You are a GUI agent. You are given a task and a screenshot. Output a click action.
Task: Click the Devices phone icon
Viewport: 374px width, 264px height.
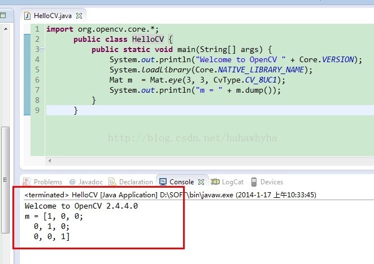click(x=254, y=182)
